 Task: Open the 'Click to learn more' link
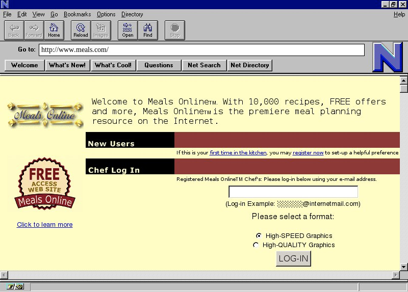[x=45, y=225]
